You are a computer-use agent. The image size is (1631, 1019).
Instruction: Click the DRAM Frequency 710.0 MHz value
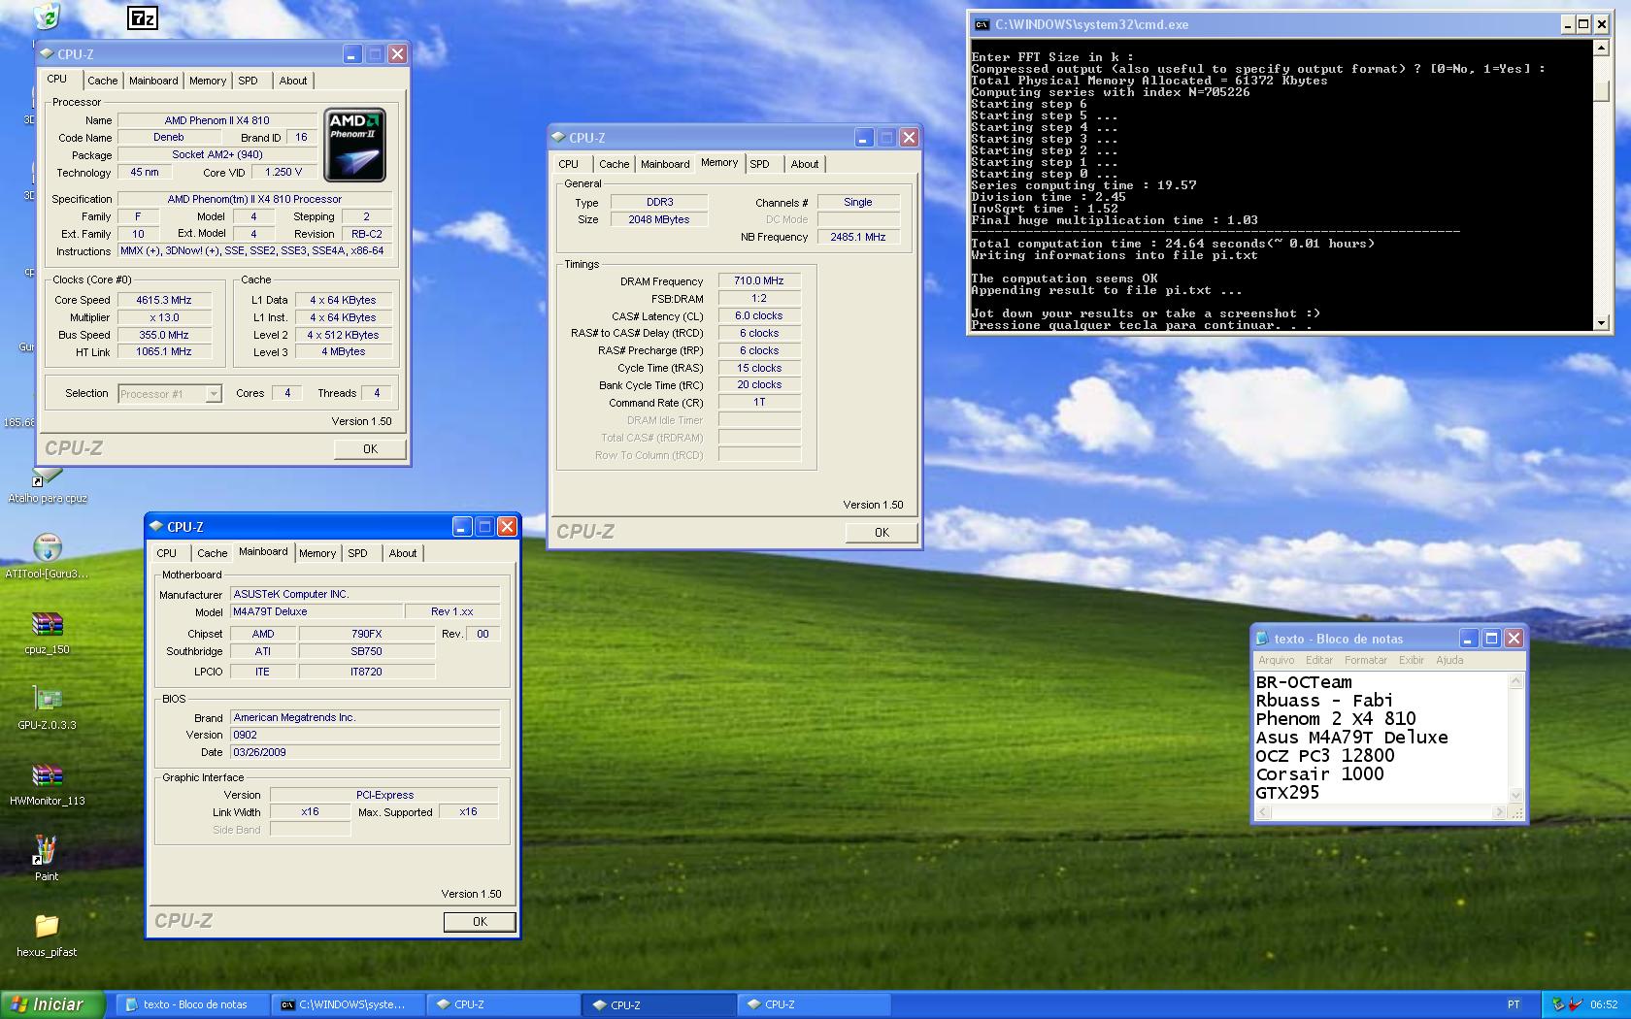point(759,280)
